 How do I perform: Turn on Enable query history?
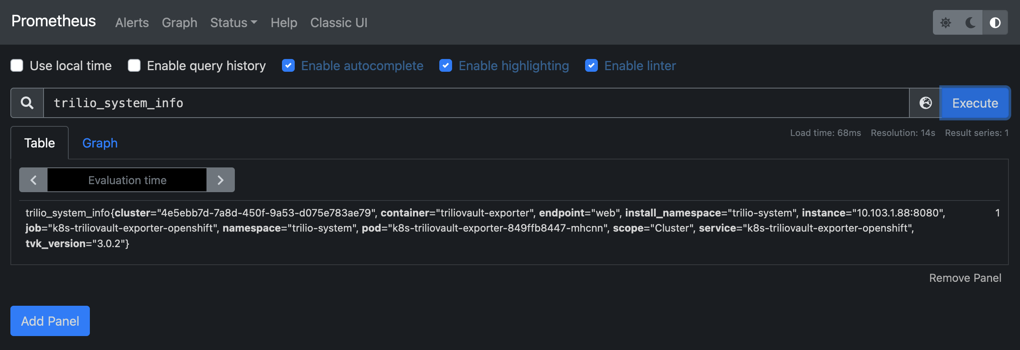[x=134, y=65]
